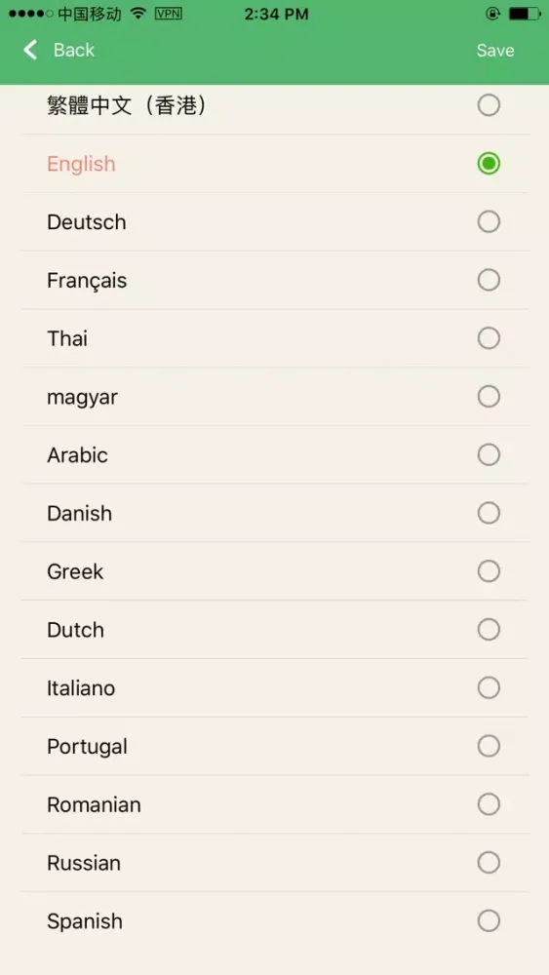The width and height of the screenshot is (549, 975).
Task: Choose the Danish language row
Action: (x=275, y=513)
